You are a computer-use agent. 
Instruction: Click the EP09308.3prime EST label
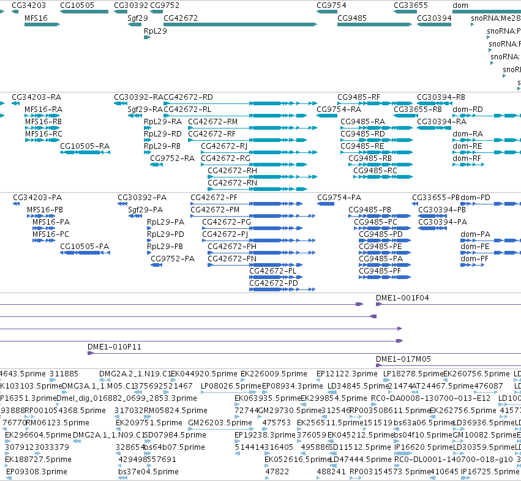[37, 472]
